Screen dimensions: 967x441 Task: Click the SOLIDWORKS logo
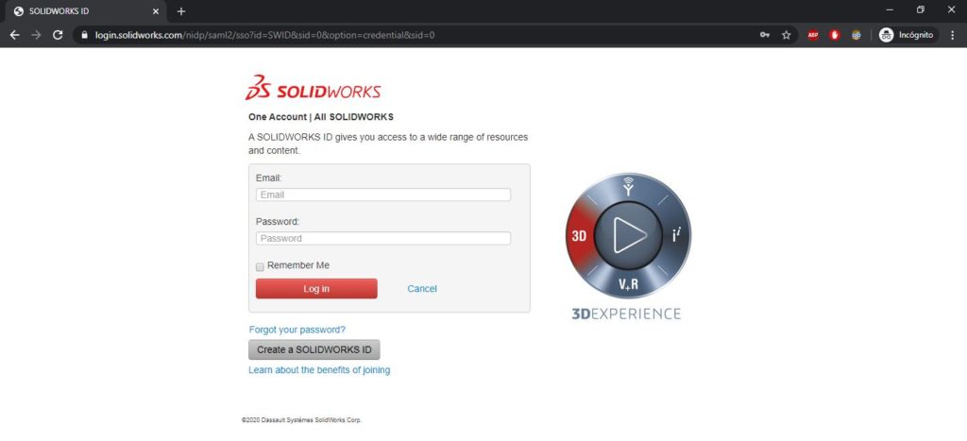coord(314,88)
